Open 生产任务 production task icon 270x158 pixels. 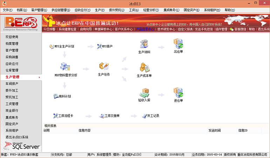[104, 67]
